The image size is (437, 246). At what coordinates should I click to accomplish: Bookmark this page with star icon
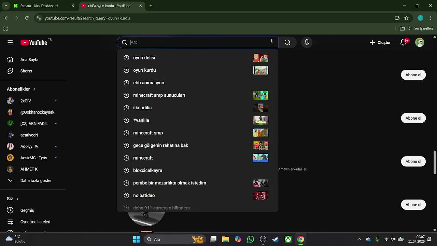point(406,18)
